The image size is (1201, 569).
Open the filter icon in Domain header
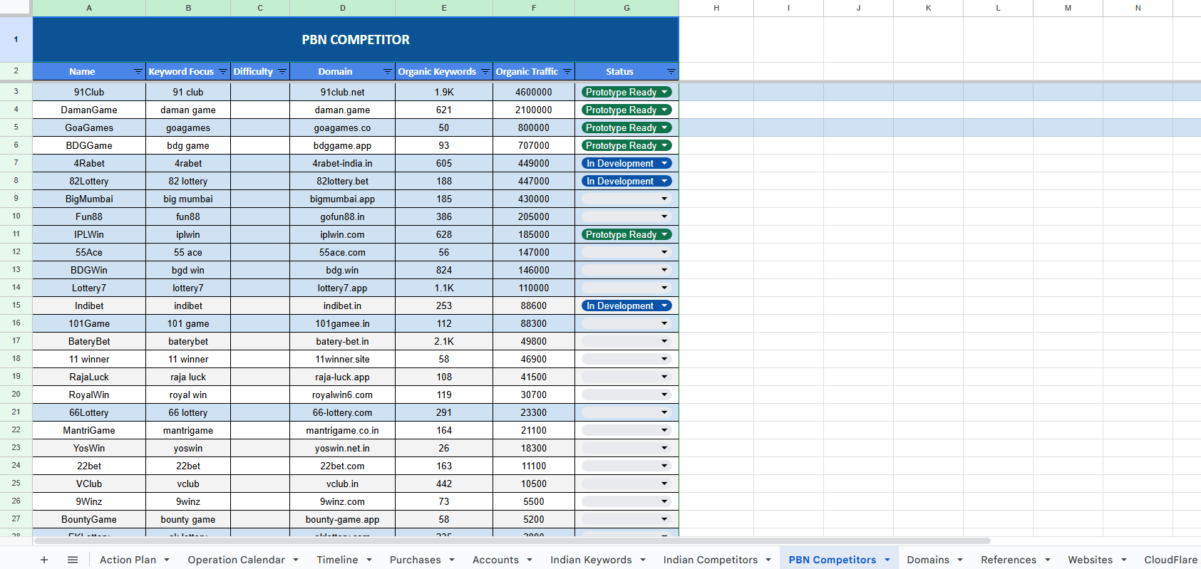point(387,72)
